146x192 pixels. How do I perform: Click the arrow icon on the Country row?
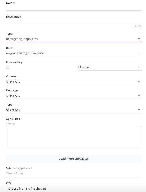coord(139,82)
